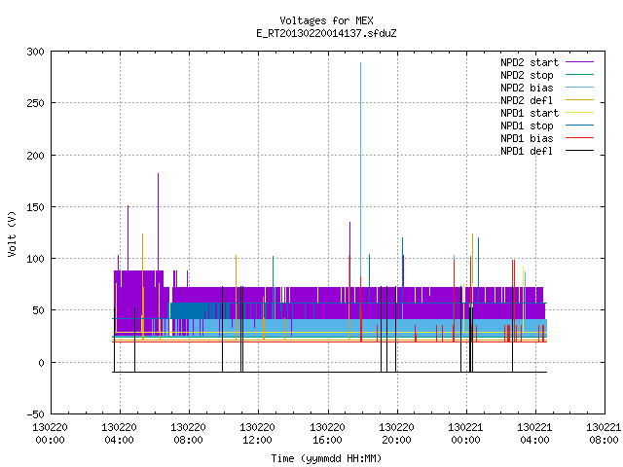Click the '130220 20:00' x-axis tick label

[396, 434]
